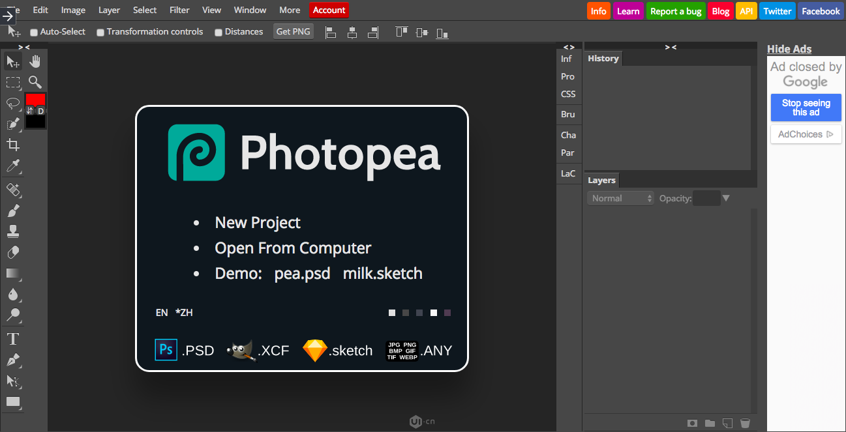Click the Opacity value field
This screenshot has height=432, width=846.
pos(706,198)
